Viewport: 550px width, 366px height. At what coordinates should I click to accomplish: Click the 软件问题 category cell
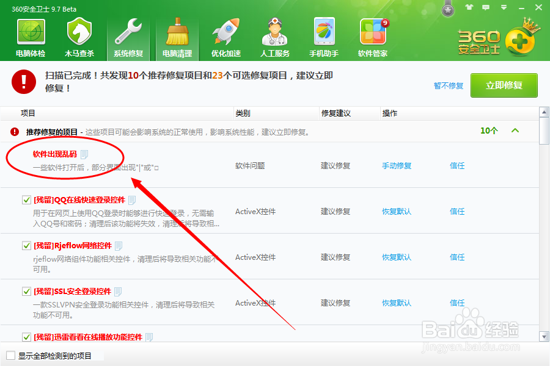pos(250,166)
